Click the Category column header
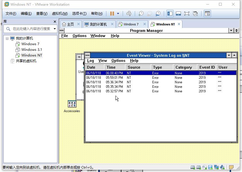This screenshot has width=242, height=172. pos(186,67)
